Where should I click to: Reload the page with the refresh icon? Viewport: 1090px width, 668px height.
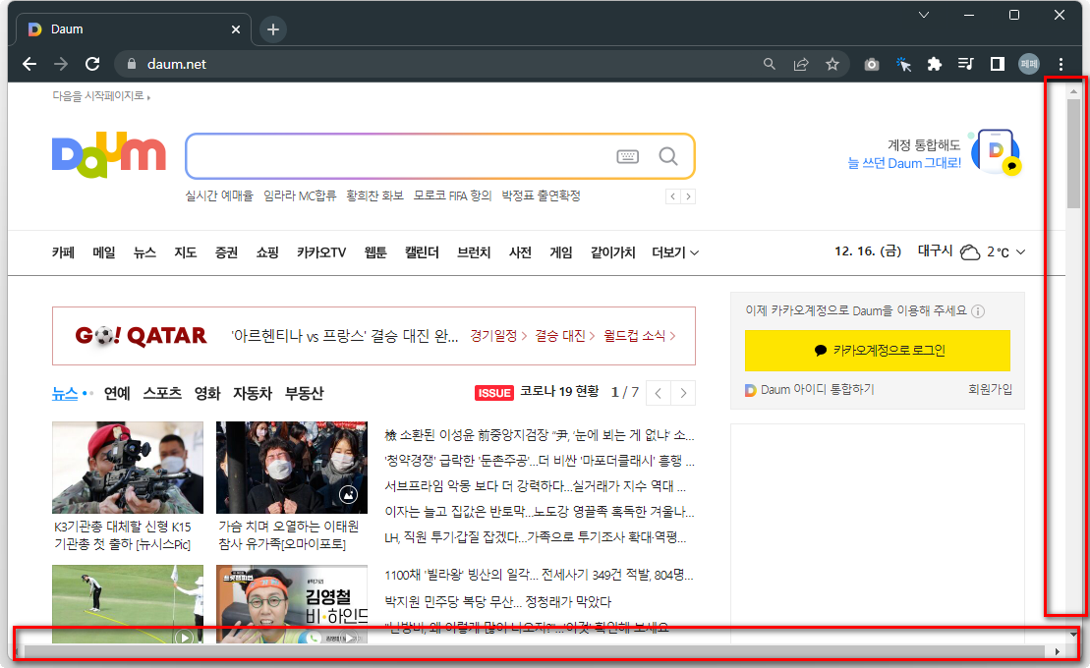[92, 64]
